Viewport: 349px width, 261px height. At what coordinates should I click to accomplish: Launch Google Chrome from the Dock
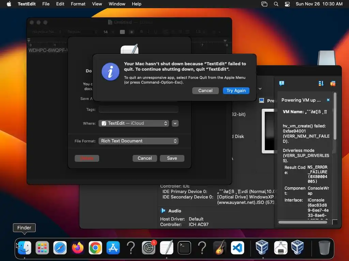(x=95, y=248)
